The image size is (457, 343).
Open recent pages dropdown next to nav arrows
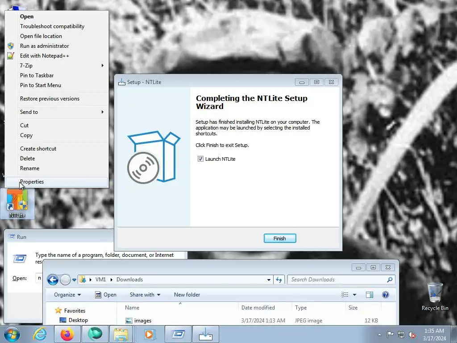(75, 280)
